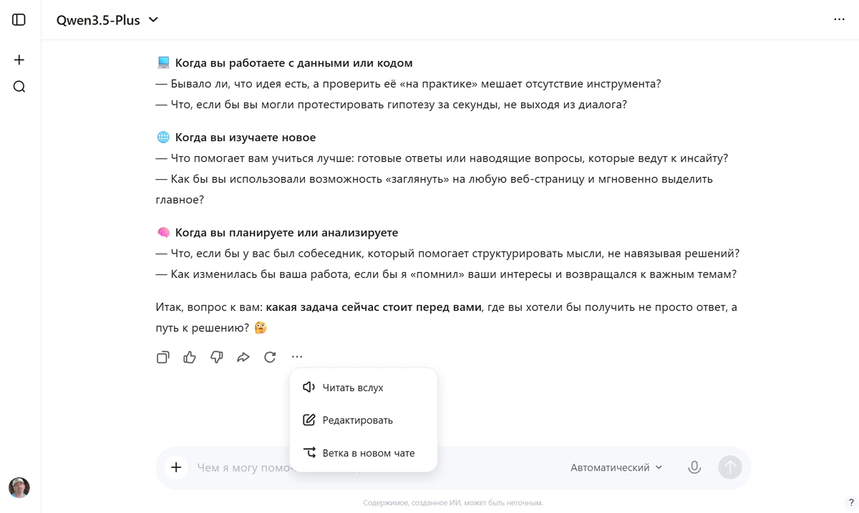This screenshot has width=859, height=513.
Task: Open the help with the question mark
Action: [x=851, y=502]
